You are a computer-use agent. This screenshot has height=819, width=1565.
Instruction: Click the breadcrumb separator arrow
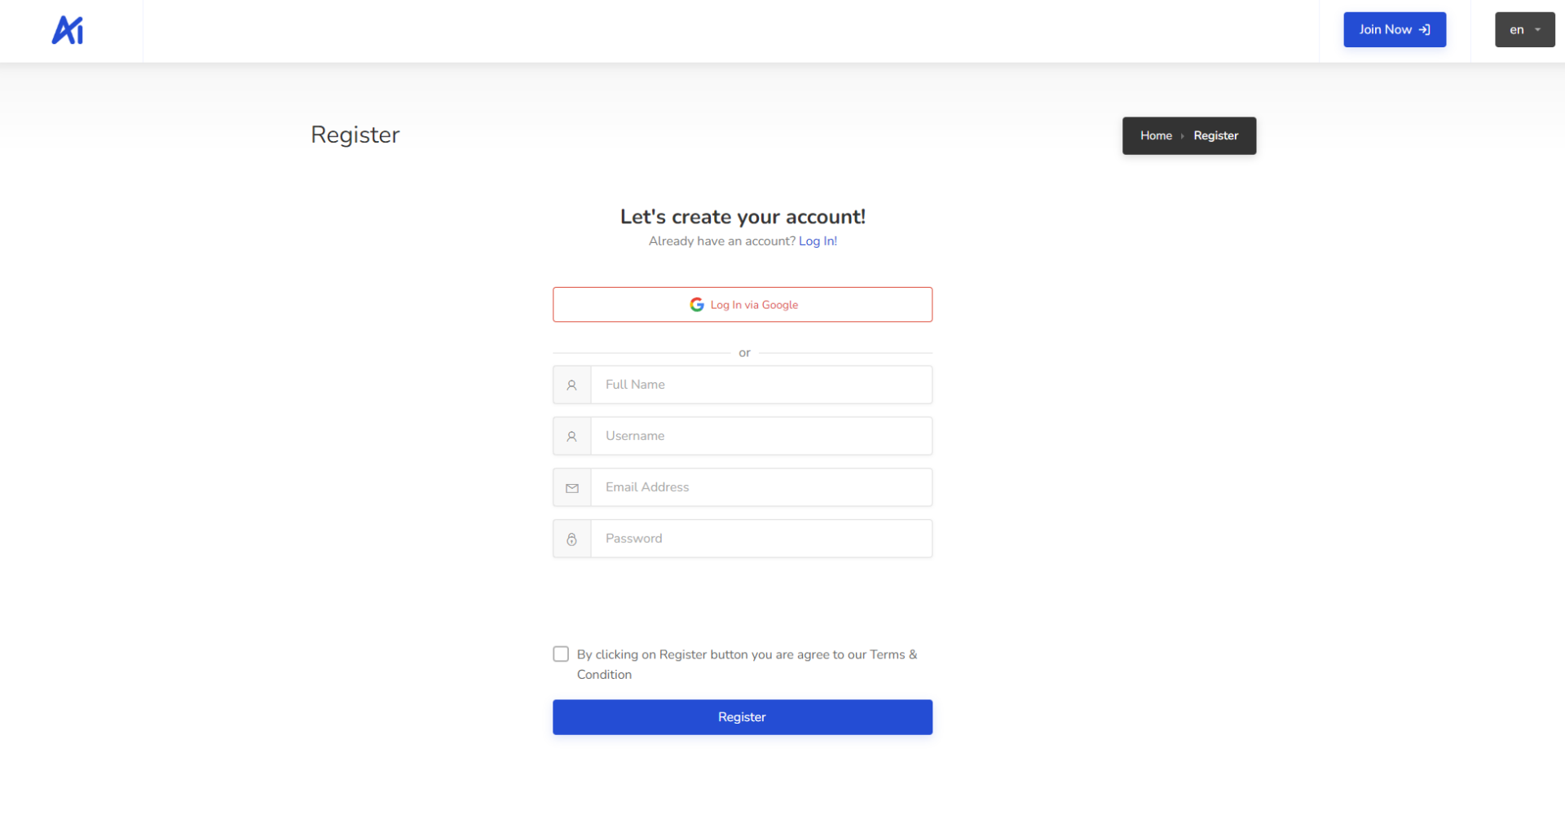click(1183, 136)
